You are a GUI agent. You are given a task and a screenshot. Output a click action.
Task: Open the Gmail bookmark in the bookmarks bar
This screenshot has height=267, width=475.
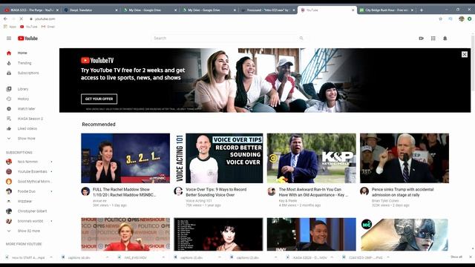47,27
